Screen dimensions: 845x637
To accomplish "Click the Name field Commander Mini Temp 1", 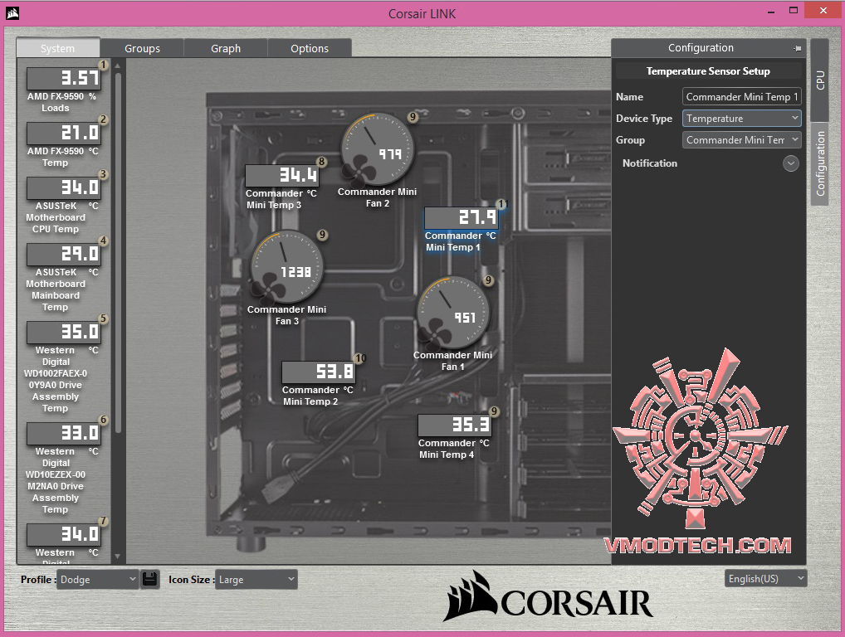I will tap(741, 97).
